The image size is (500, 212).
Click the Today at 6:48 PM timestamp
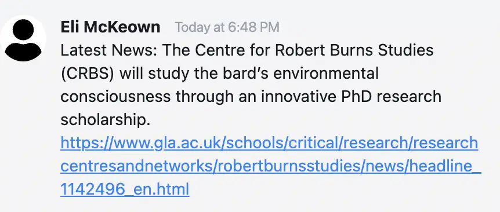[x=227, y=27]
